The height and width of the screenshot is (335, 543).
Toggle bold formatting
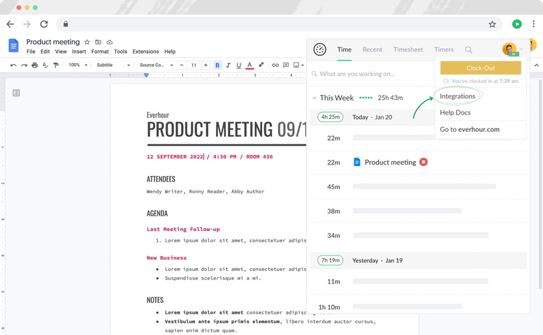217,65
